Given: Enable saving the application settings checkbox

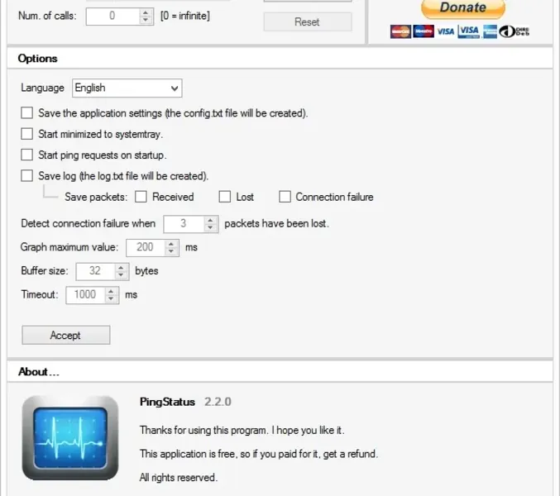Looking at the screenshot, I should point(26,112).
